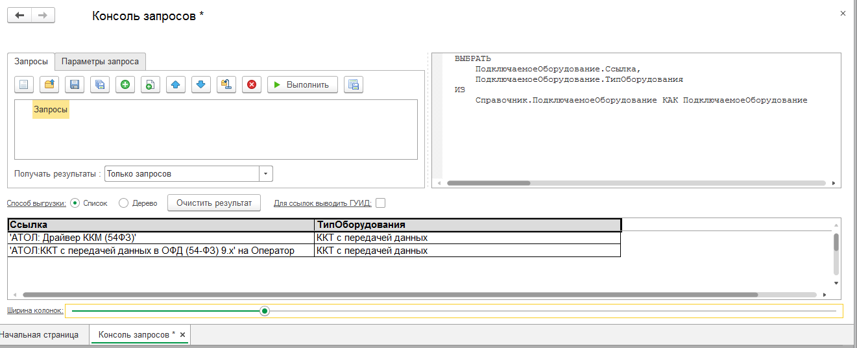Click the query text horizontal scrollbar
857x348 pixels.
coord(489,183)
